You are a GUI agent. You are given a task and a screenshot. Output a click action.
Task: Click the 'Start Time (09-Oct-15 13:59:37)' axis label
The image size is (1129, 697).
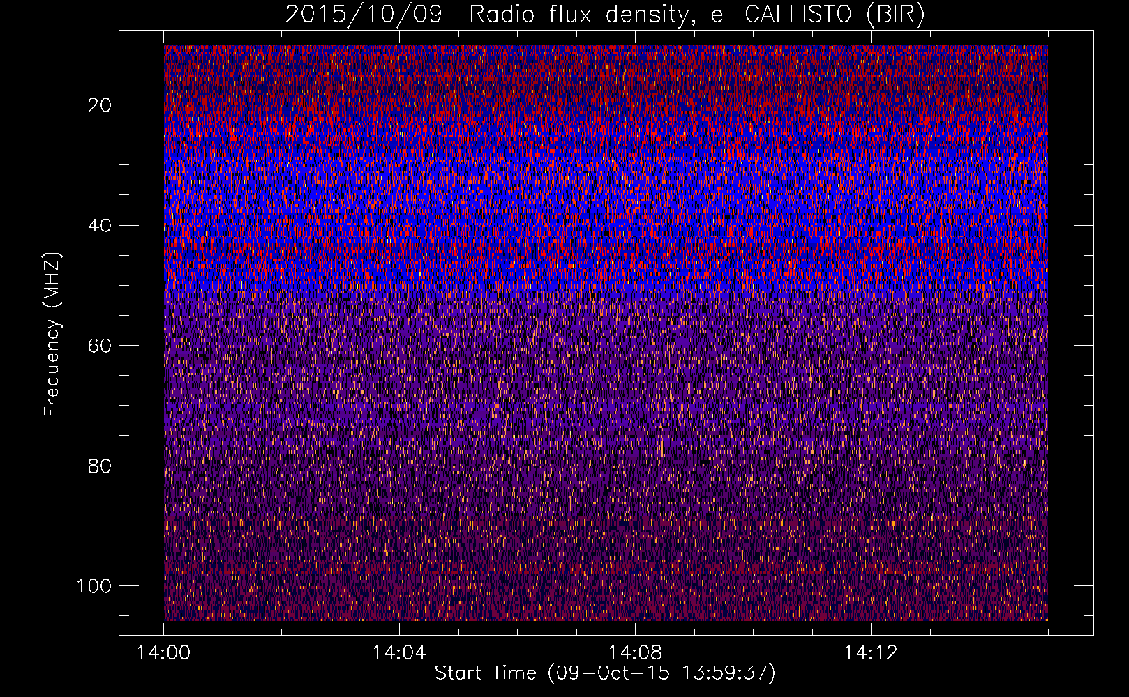605,673
